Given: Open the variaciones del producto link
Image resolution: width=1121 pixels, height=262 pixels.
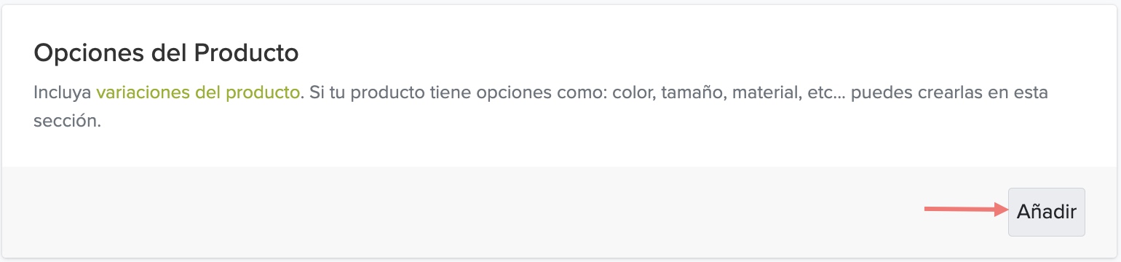Looking at the screenshot, I should (197, 93).
